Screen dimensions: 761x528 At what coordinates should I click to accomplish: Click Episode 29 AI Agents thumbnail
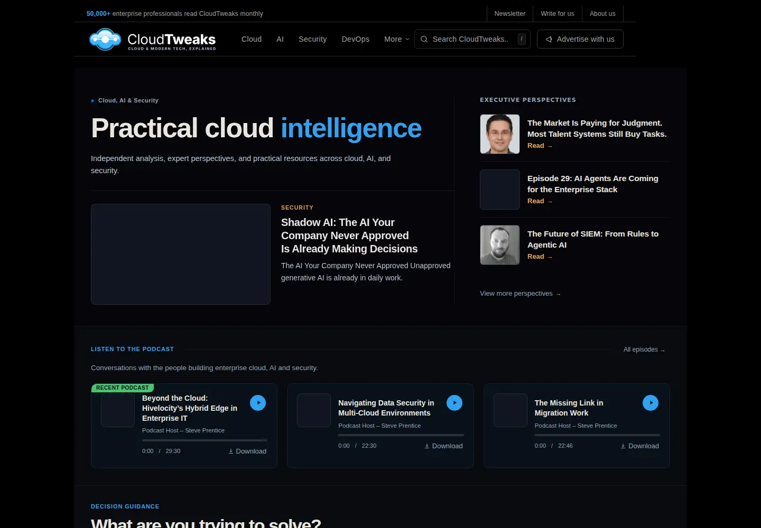click(x=500, y=190)
